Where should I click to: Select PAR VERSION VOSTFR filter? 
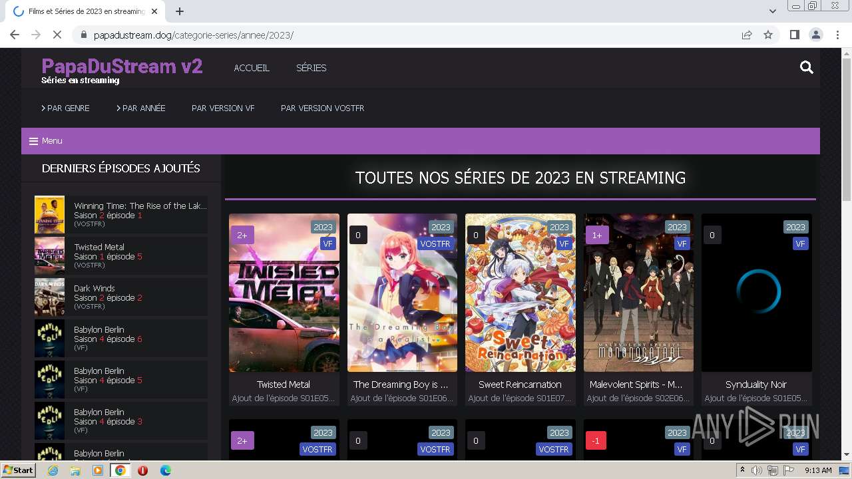click(322, 108)
